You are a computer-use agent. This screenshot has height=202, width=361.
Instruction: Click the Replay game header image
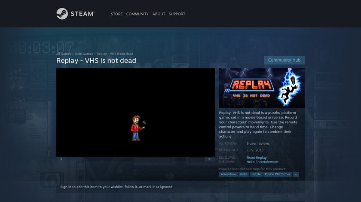click(x=262, y=88)
